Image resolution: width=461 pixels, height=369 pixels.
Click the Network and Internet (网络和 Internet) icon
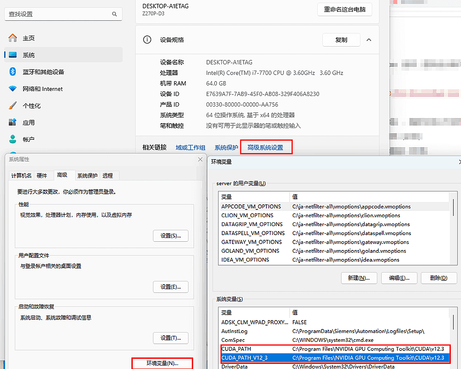point(13,89)
